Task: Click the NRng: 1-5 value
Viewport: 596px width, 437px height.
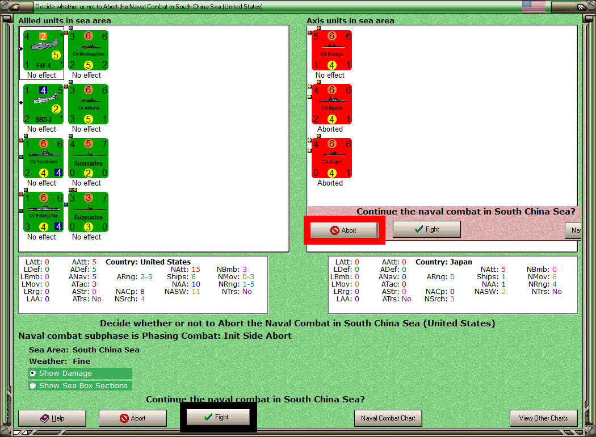Action: coord(248,284)
